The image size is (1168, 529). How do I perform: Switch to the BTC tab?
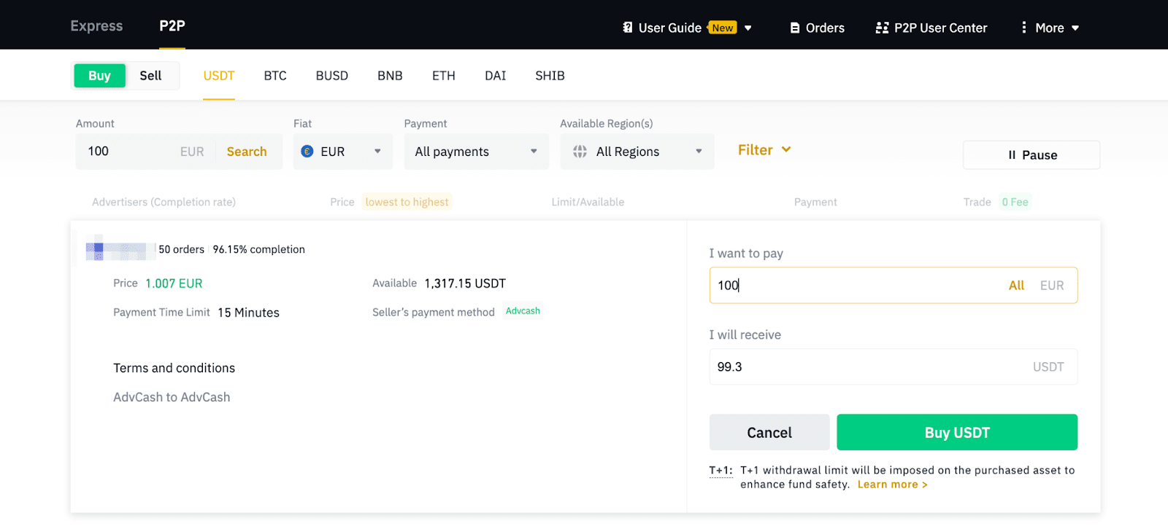coord(275,76)
